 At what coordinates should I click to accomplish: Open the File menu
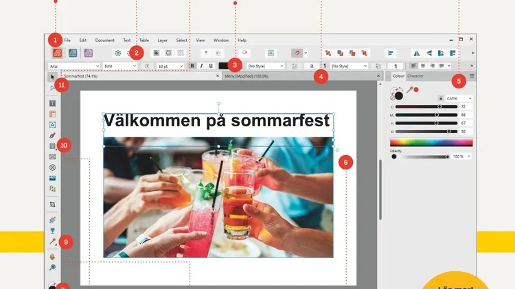(67, 40)
